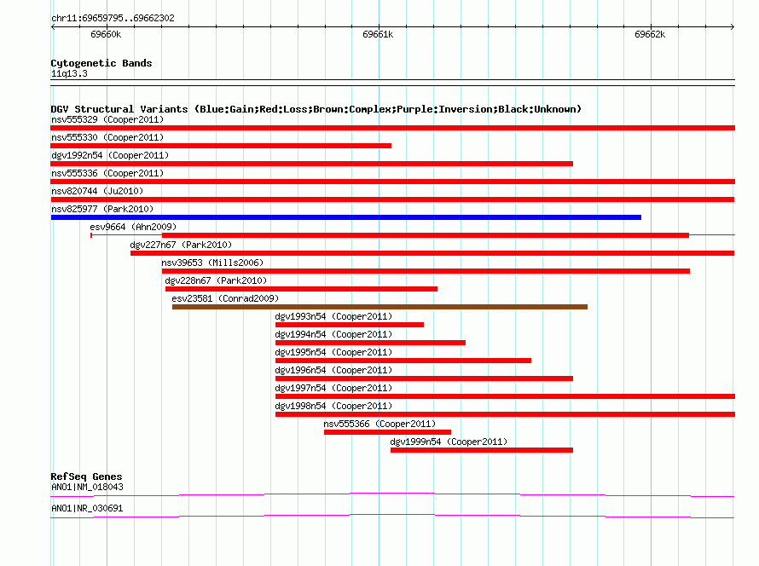Select the dgv228n67 red bar

point(301,289)
